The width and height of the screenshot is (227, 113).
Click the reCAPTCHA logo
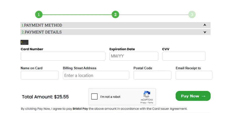point(147,94)
